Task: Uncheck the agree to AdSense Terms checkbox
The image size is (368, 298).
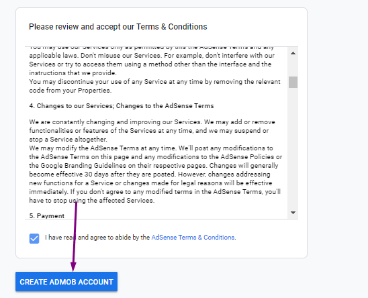Action: pos(34,238)
